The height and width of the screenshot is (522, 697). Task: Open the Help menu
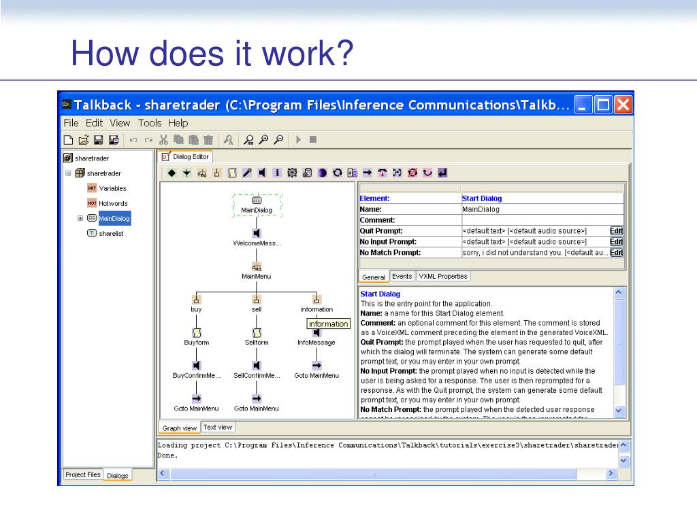[178, 123]
